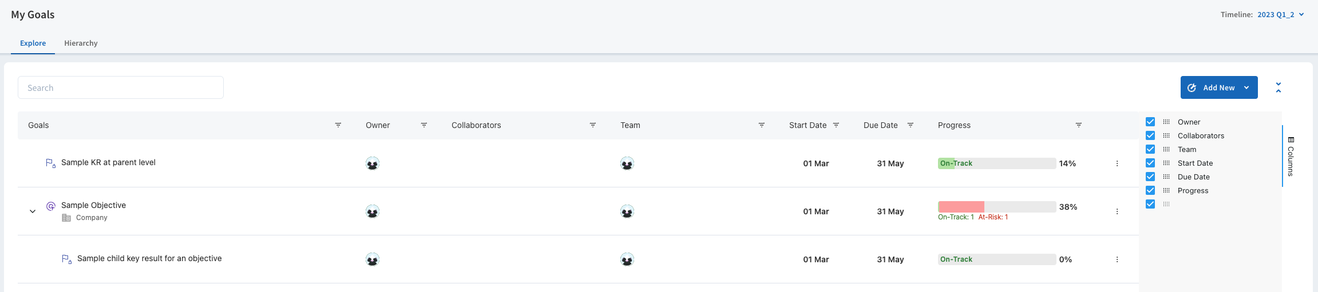Screen dimensions: 1318x292
Task: Toggle the Collaborators column checkbox
Action: (x=1150, y=135)
